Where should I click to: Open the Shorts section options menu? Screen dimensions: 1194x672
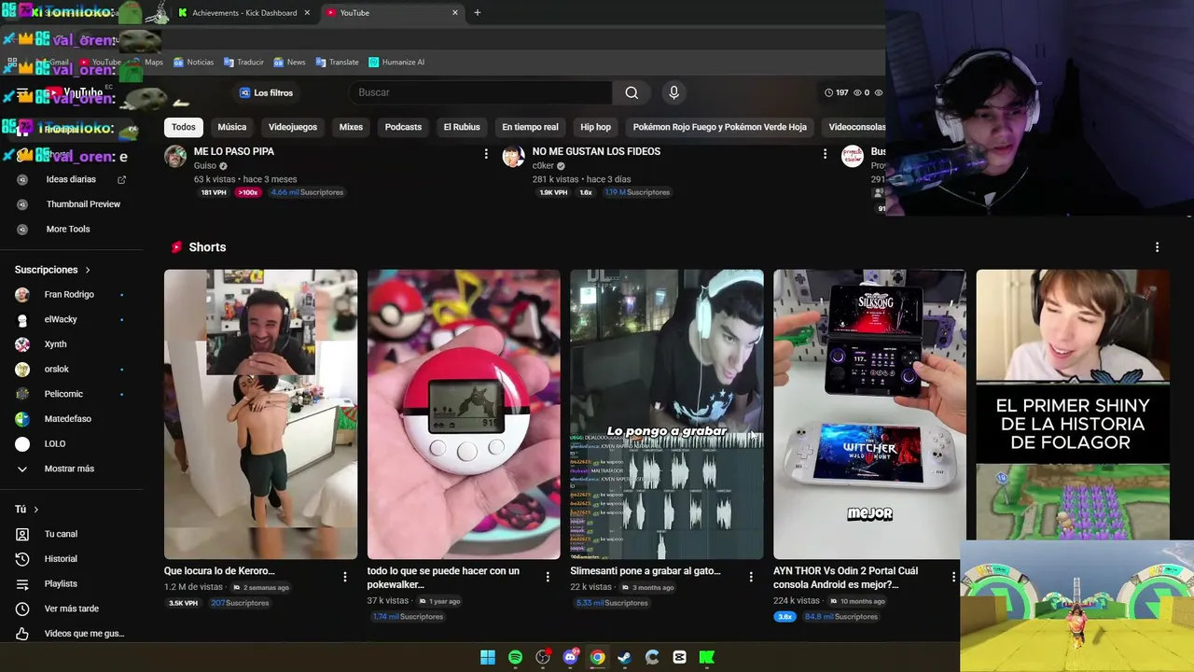click(x=1157, y=247)
